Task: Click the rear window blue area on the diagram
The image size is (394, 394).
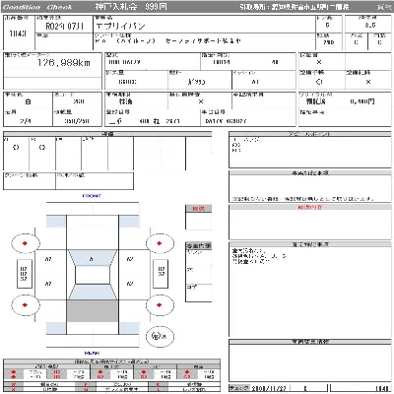Action: click(93, 293)
